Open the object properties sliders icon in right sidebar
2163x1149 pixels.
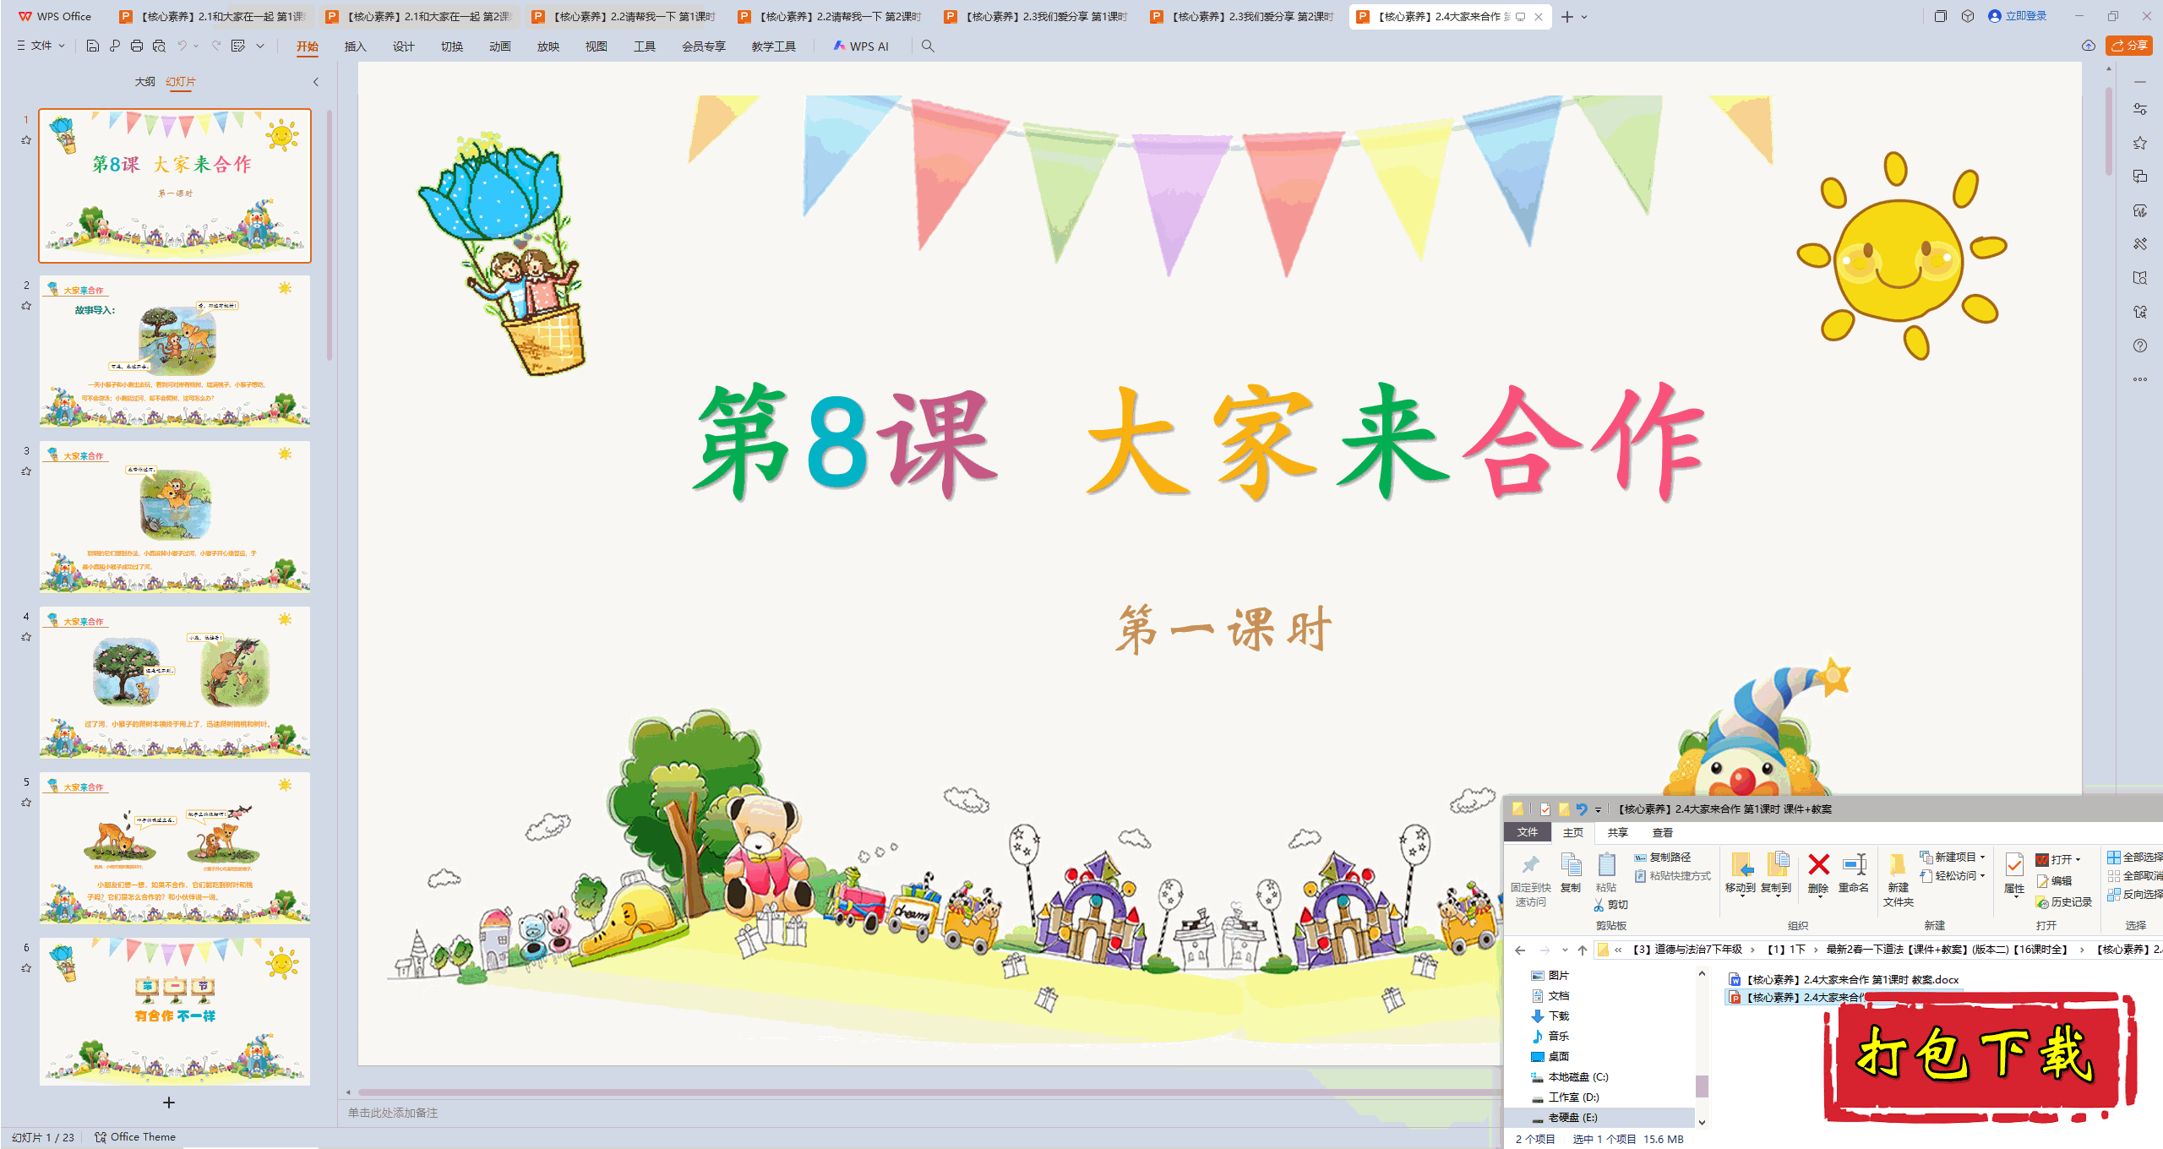pos(2140,109)
